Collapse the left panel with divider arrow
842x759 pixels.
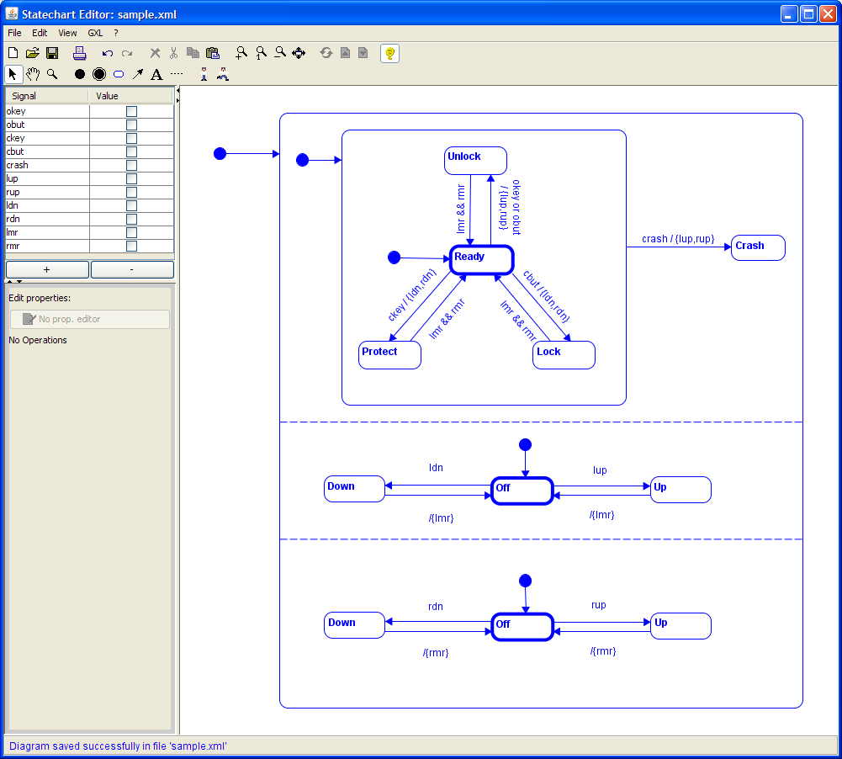177,90
